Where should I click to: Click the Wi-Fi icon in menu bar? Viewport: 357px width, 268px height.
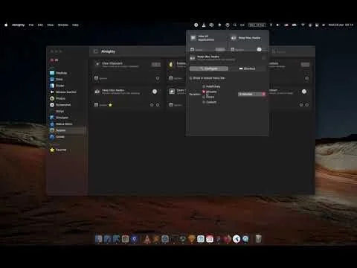pos(303,25)
